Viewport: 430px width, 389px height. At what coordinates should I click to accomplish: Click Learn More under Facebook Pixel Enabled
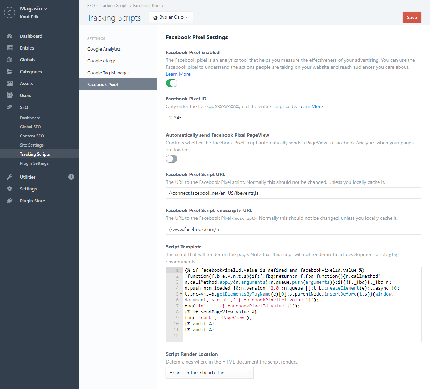178,74
